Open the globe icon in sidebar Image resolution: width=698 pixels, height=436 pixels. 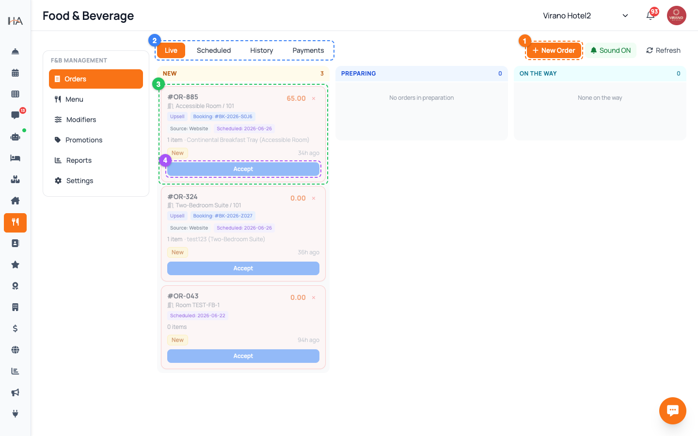coord(15,350)
